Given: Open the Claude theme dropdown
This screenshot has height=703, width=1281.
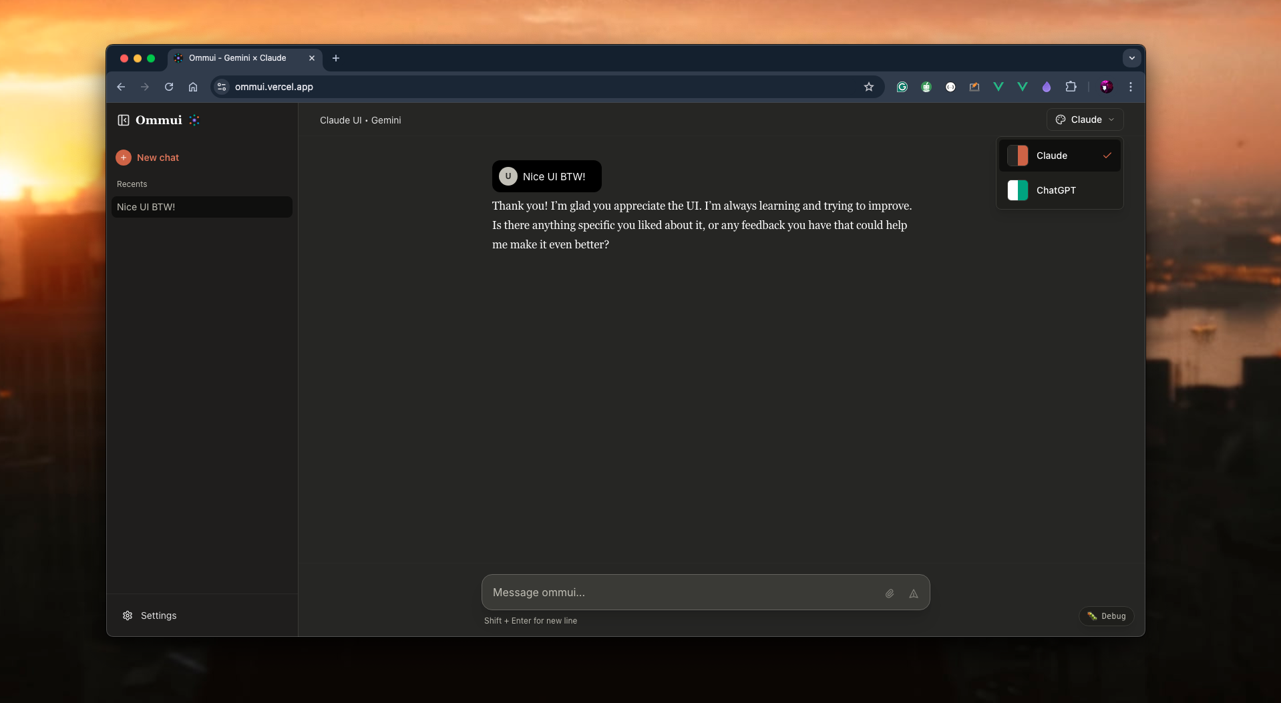Looking at the screenshot, I should click(1085, 120).
